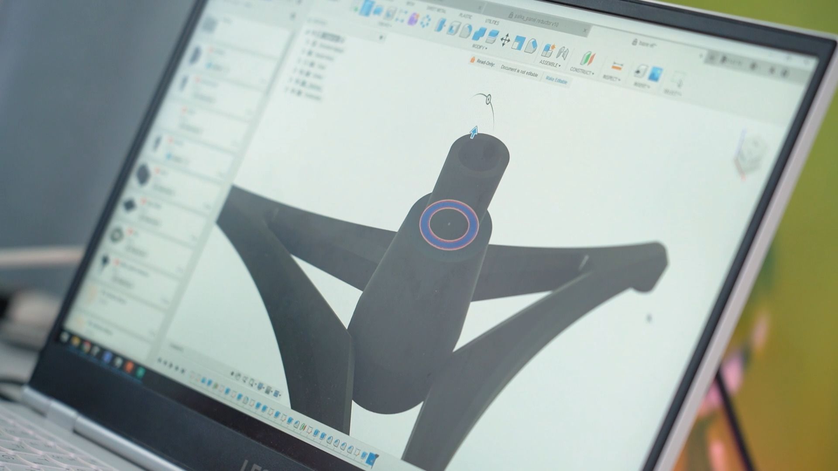Click the New Component icon in Assemble
This screenshot has height=471, width=838.
point(547,50)
